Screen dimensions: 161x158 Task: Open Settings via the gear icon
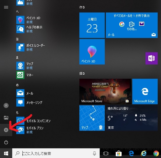point(6,130)
